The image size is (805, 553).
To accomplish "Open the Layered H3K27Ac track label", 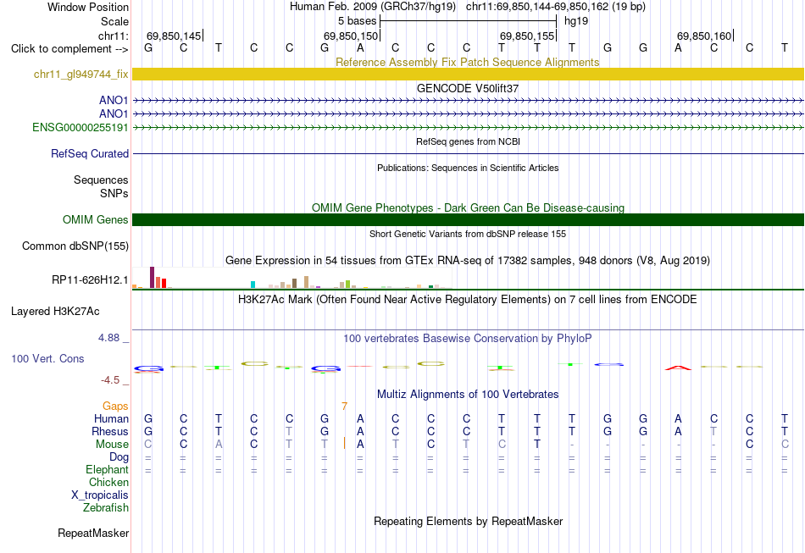I will (x=55, y=312).
